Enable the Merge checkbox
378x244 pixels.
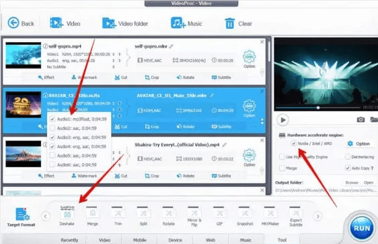point(282,168)
